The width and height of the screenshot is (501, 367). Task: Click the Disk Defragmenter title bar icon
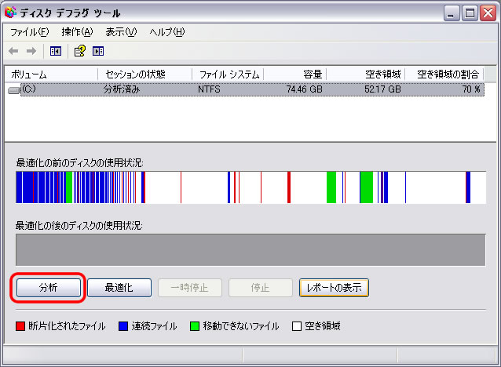click(x=10, y=13)
